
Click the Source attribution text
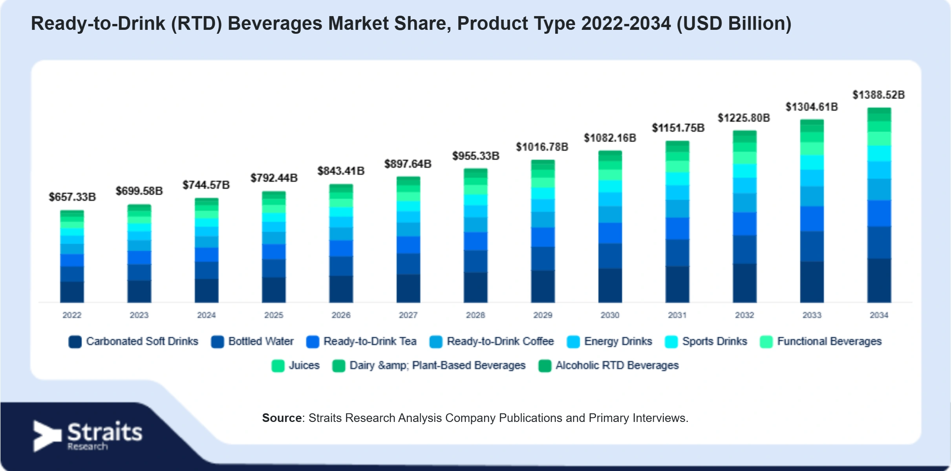tap(475, 418)
